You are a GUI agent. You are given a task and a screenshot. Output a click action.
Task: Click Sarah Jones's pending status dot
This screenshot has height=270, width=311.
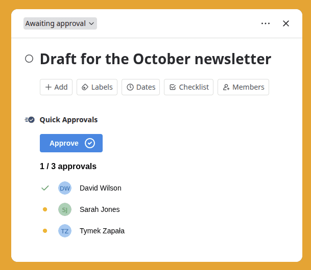pos(45,209)
